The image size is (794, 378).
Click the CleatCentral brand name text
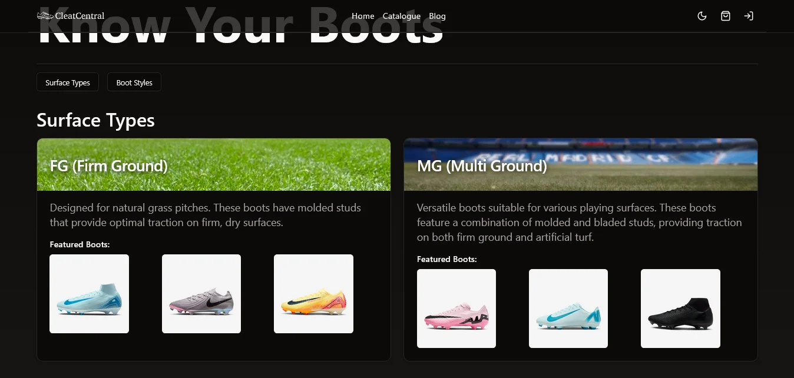pyautogui.click(x=80, y=16)
